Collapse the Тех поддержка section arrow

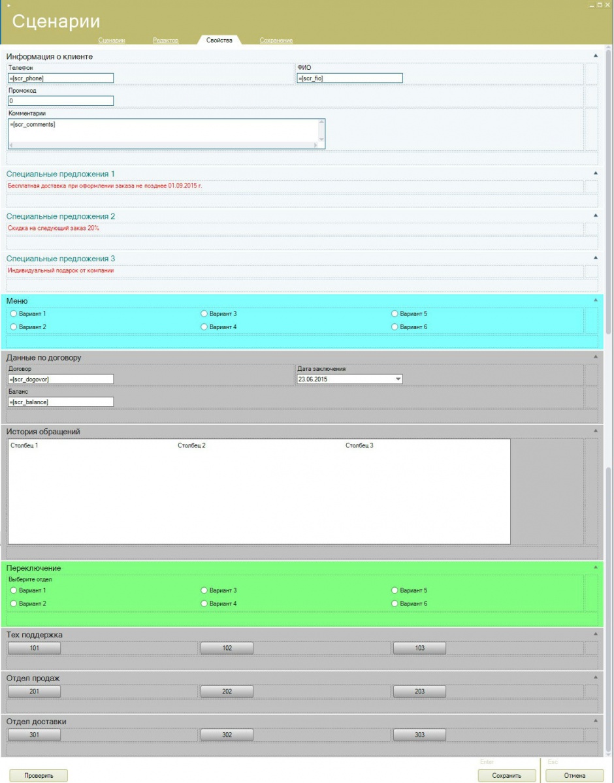pos(595,634)
